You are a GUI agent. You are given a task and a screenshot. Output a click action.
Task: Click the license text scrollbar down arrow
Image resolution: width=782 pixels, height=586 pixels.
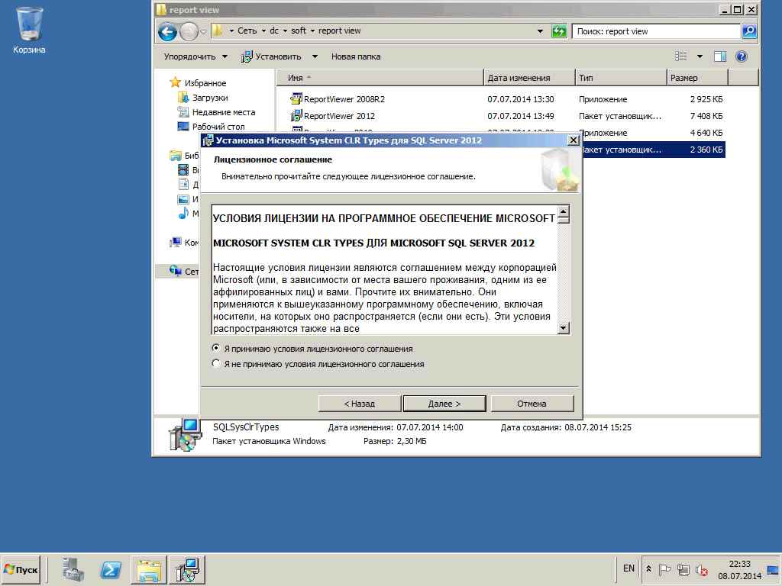coord(563,328)
